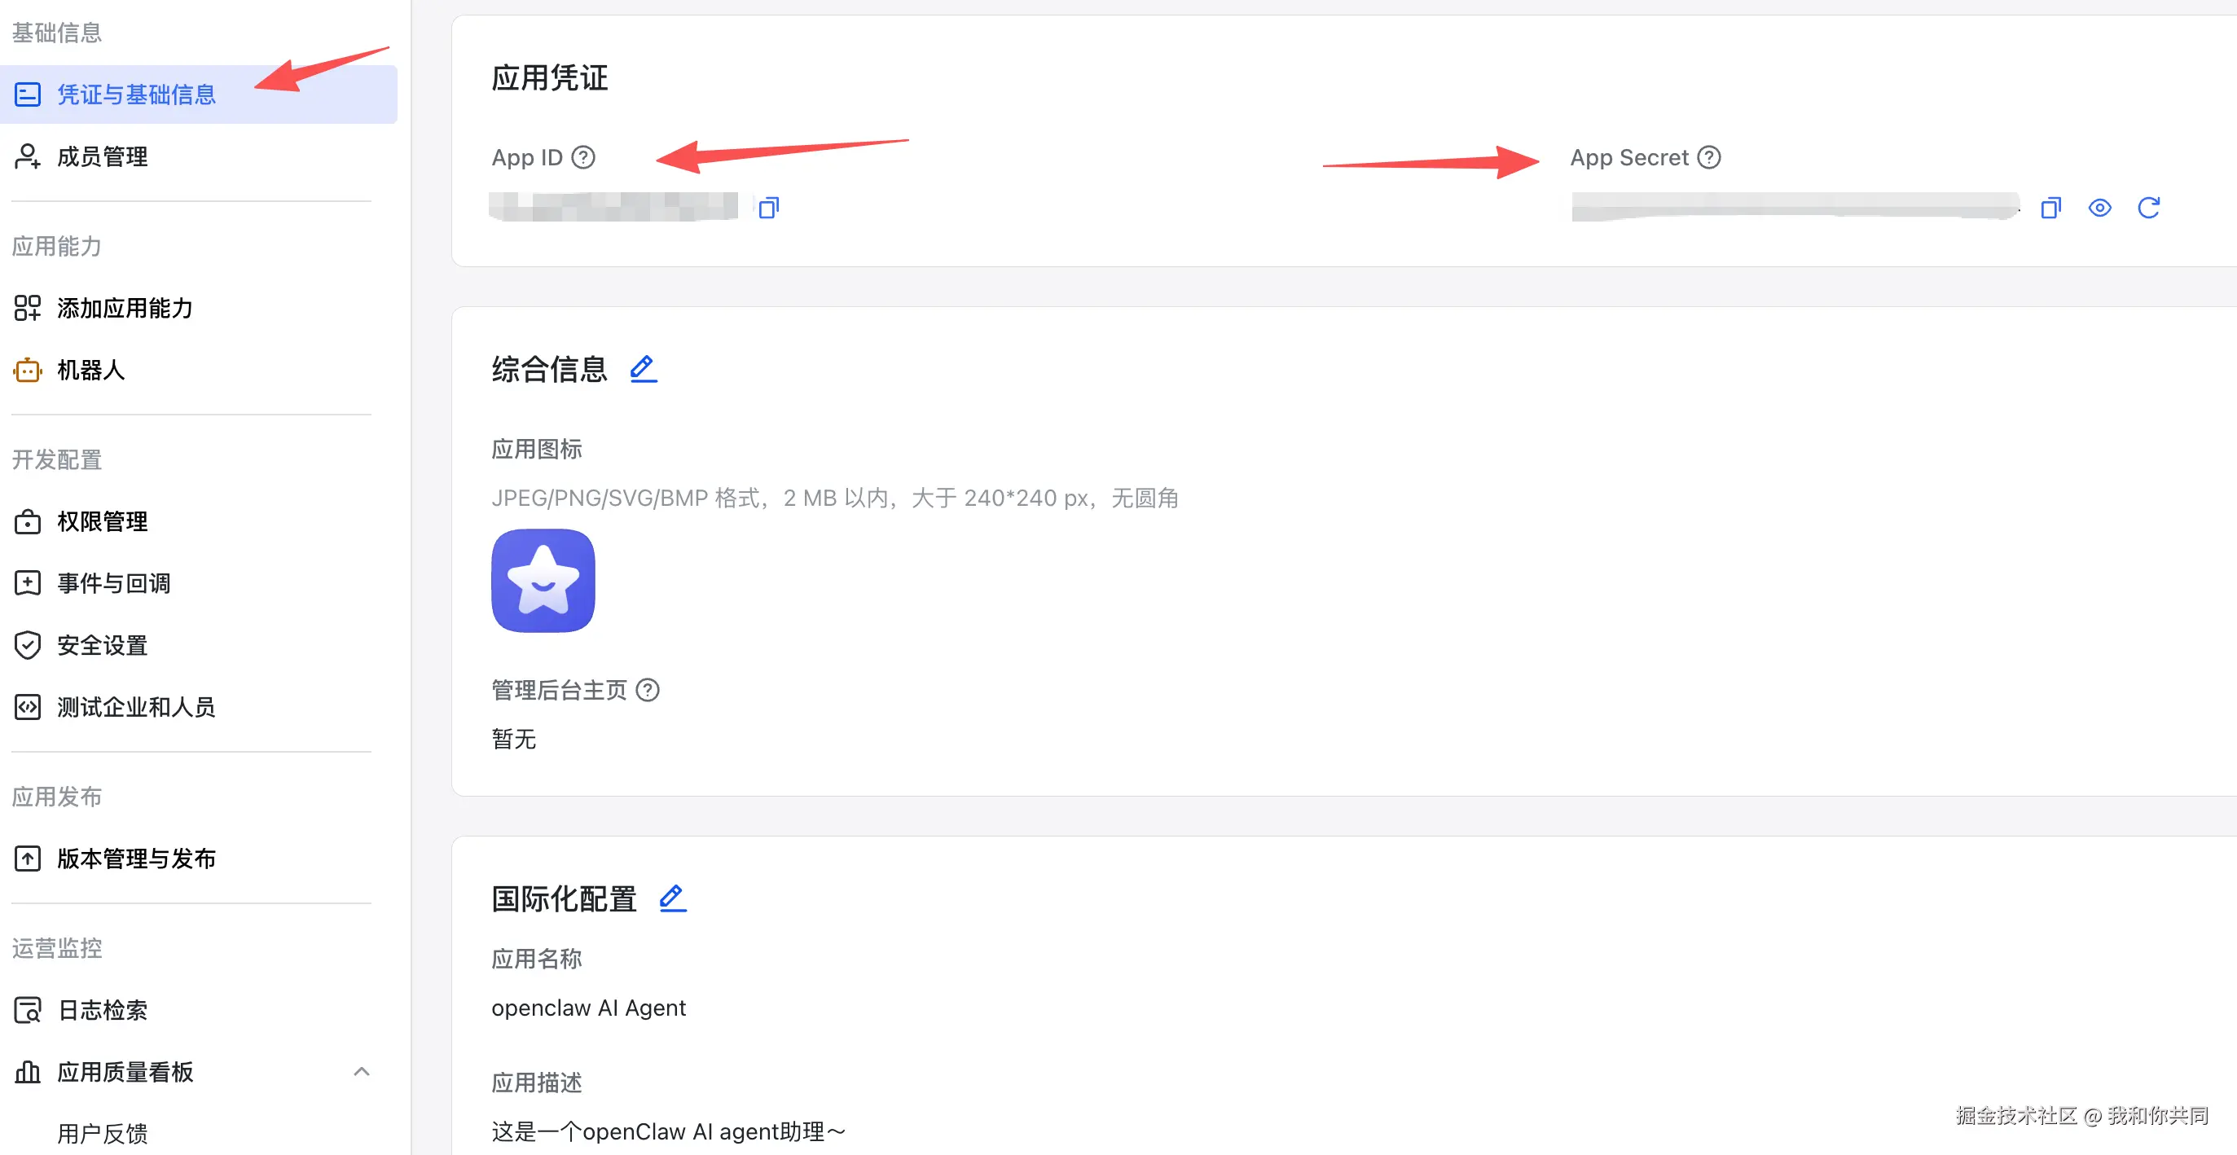Edit 综合信息 using the pencil icon

(x=644, y=369)
